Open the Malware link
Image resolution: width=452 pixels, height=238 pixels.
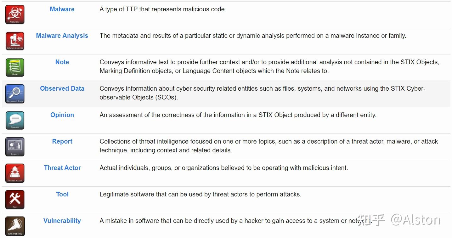coord(62,9)
